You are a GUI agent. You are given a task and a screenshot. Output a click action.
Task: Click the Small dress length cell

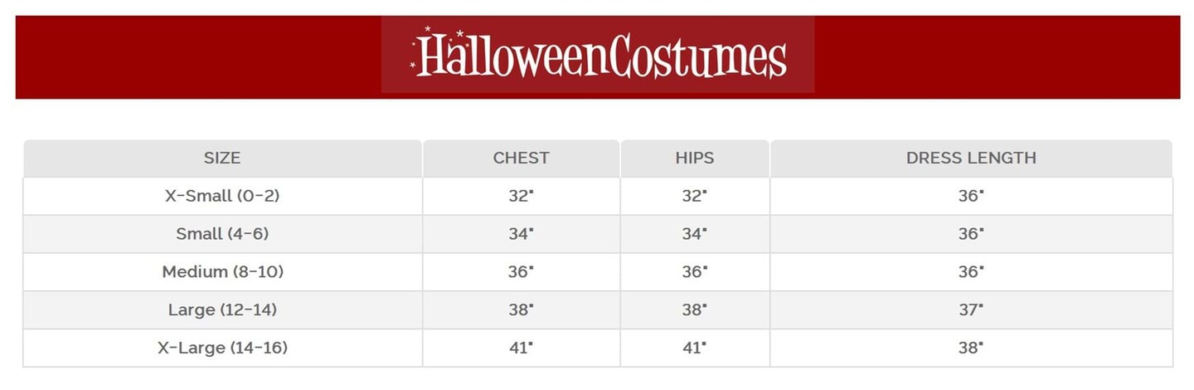tap(971, 234)
